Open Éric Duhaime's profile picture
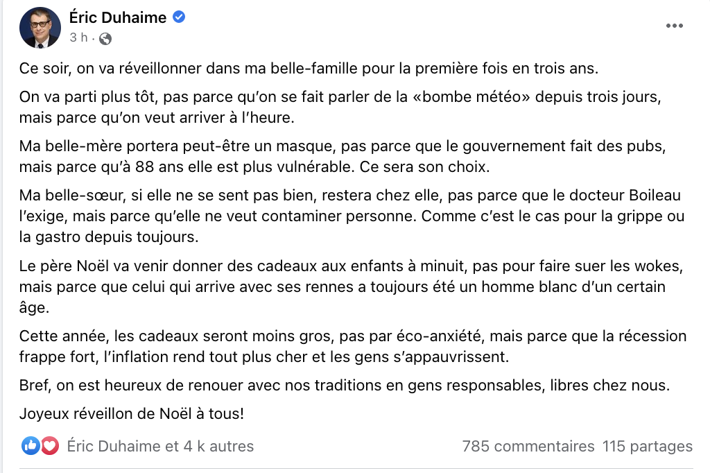 (x=40, y=27)
